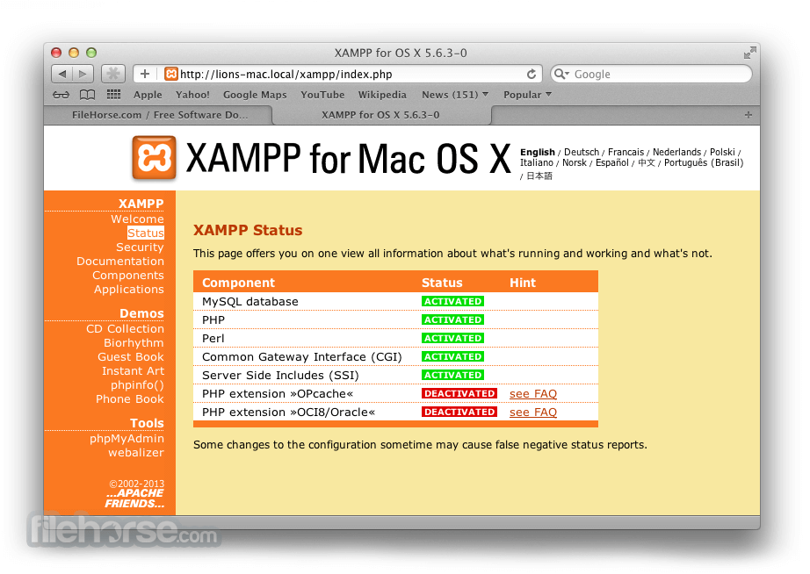
Task: Open the YouTube bookmark
Action: (322, 95)
